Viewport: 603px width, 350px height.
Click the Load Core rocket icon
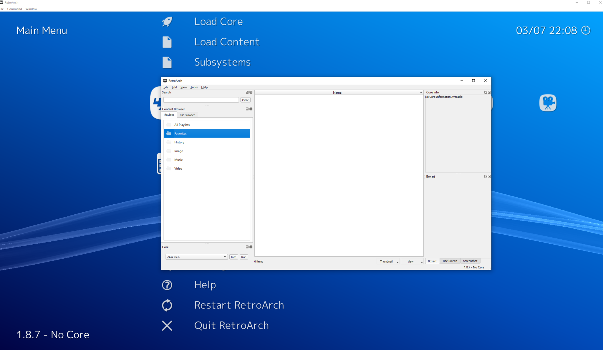pos(167,22)
